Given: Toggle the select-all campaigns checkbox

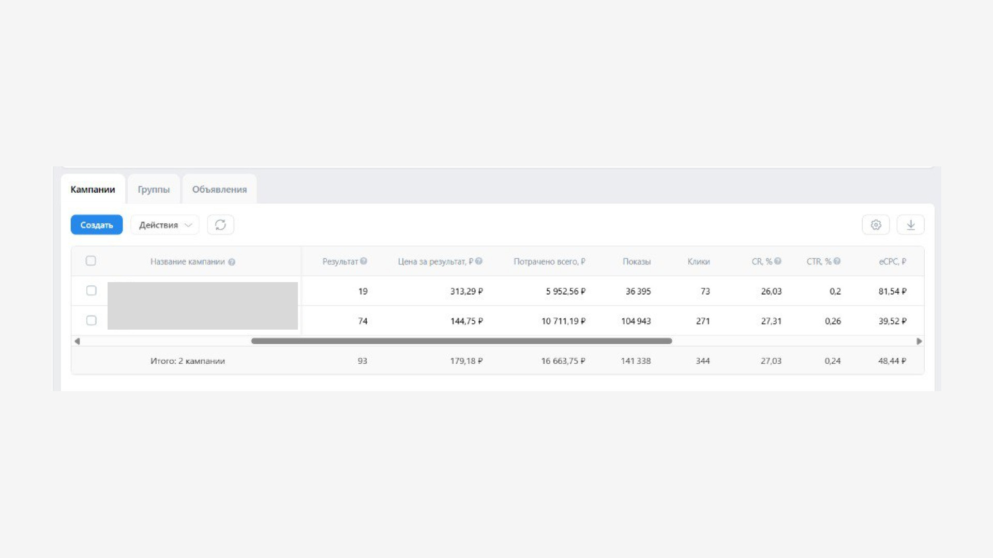Looking at the screenshot, I should (91, 261).
